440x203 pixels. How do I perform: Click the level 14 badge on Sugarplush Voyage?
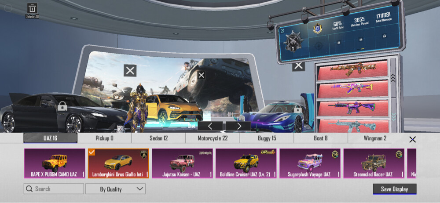tap(335, 155)
